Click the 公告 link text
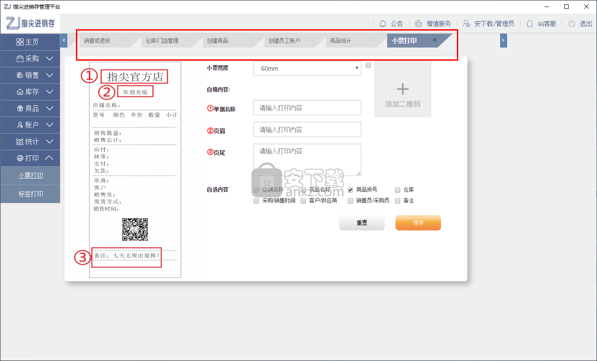Image resolution: width=597 pixels, height=361 pixels. (x=397, y=24)
